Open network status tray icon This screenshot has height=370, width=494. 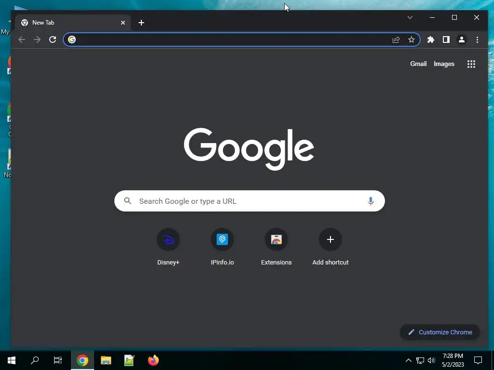[420, 360]
